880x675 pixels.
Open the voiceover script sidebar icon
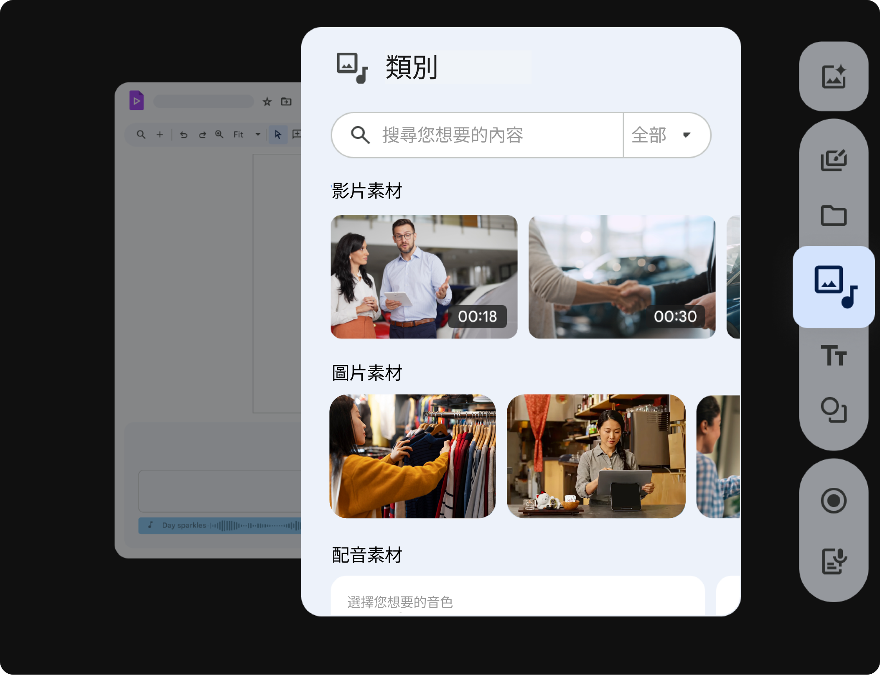pos(833,561)
